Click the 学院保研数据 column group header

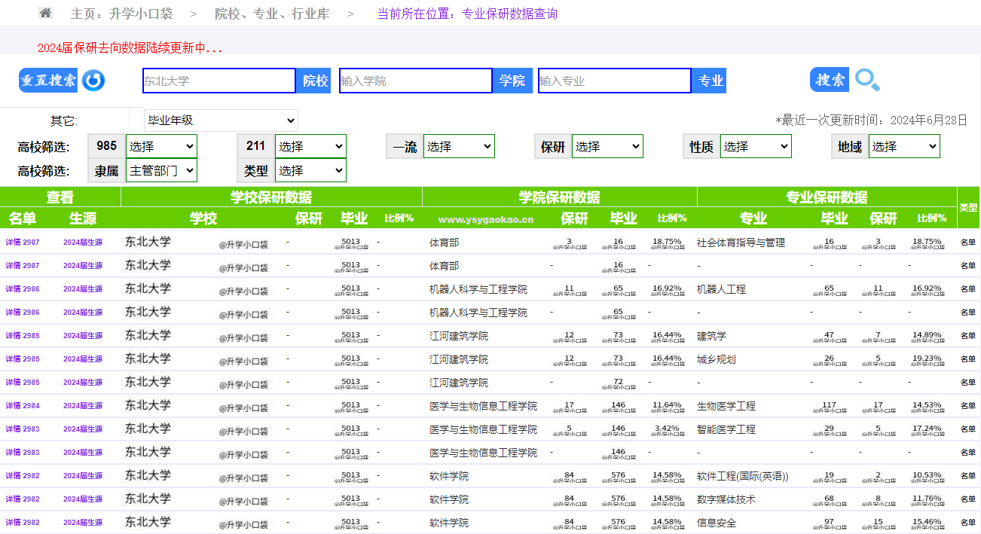(x=560, y=197)
